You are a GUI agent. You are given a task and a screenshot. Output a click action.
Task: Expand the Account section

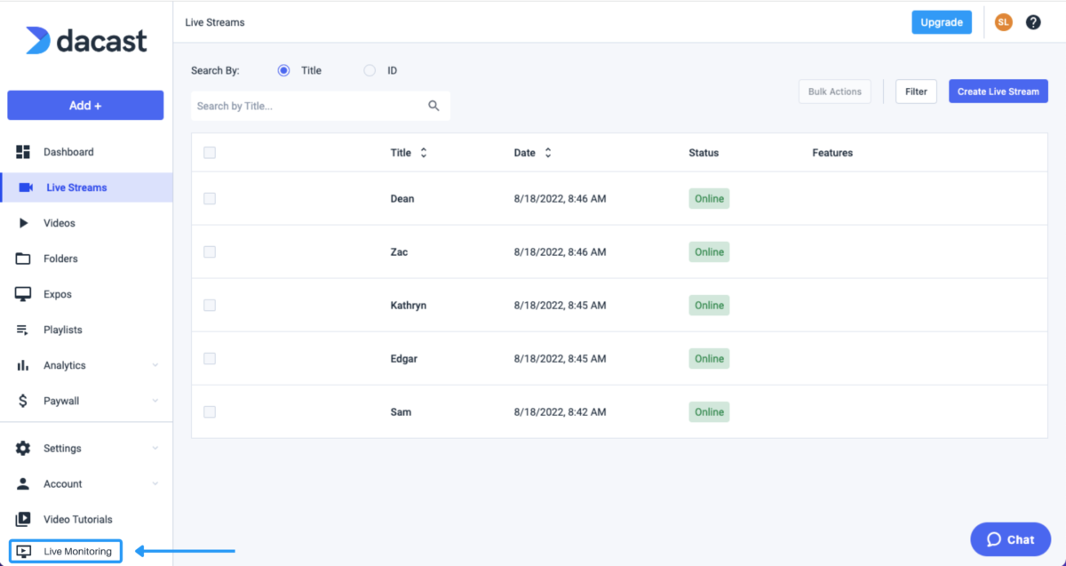(62, 483)
